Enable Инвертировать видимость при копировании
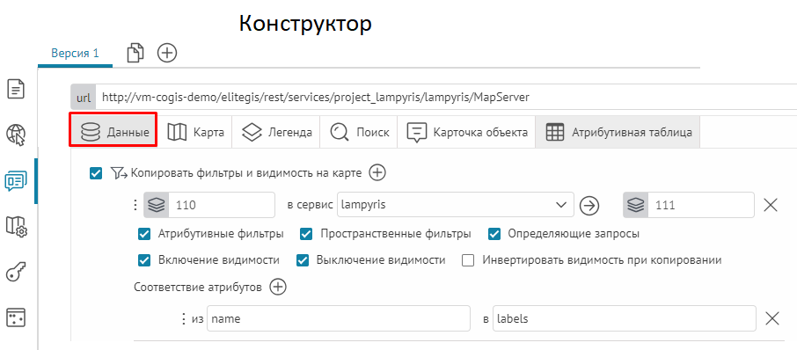The width and height of the screenshot is (797, 350). (x=468, y=260)
